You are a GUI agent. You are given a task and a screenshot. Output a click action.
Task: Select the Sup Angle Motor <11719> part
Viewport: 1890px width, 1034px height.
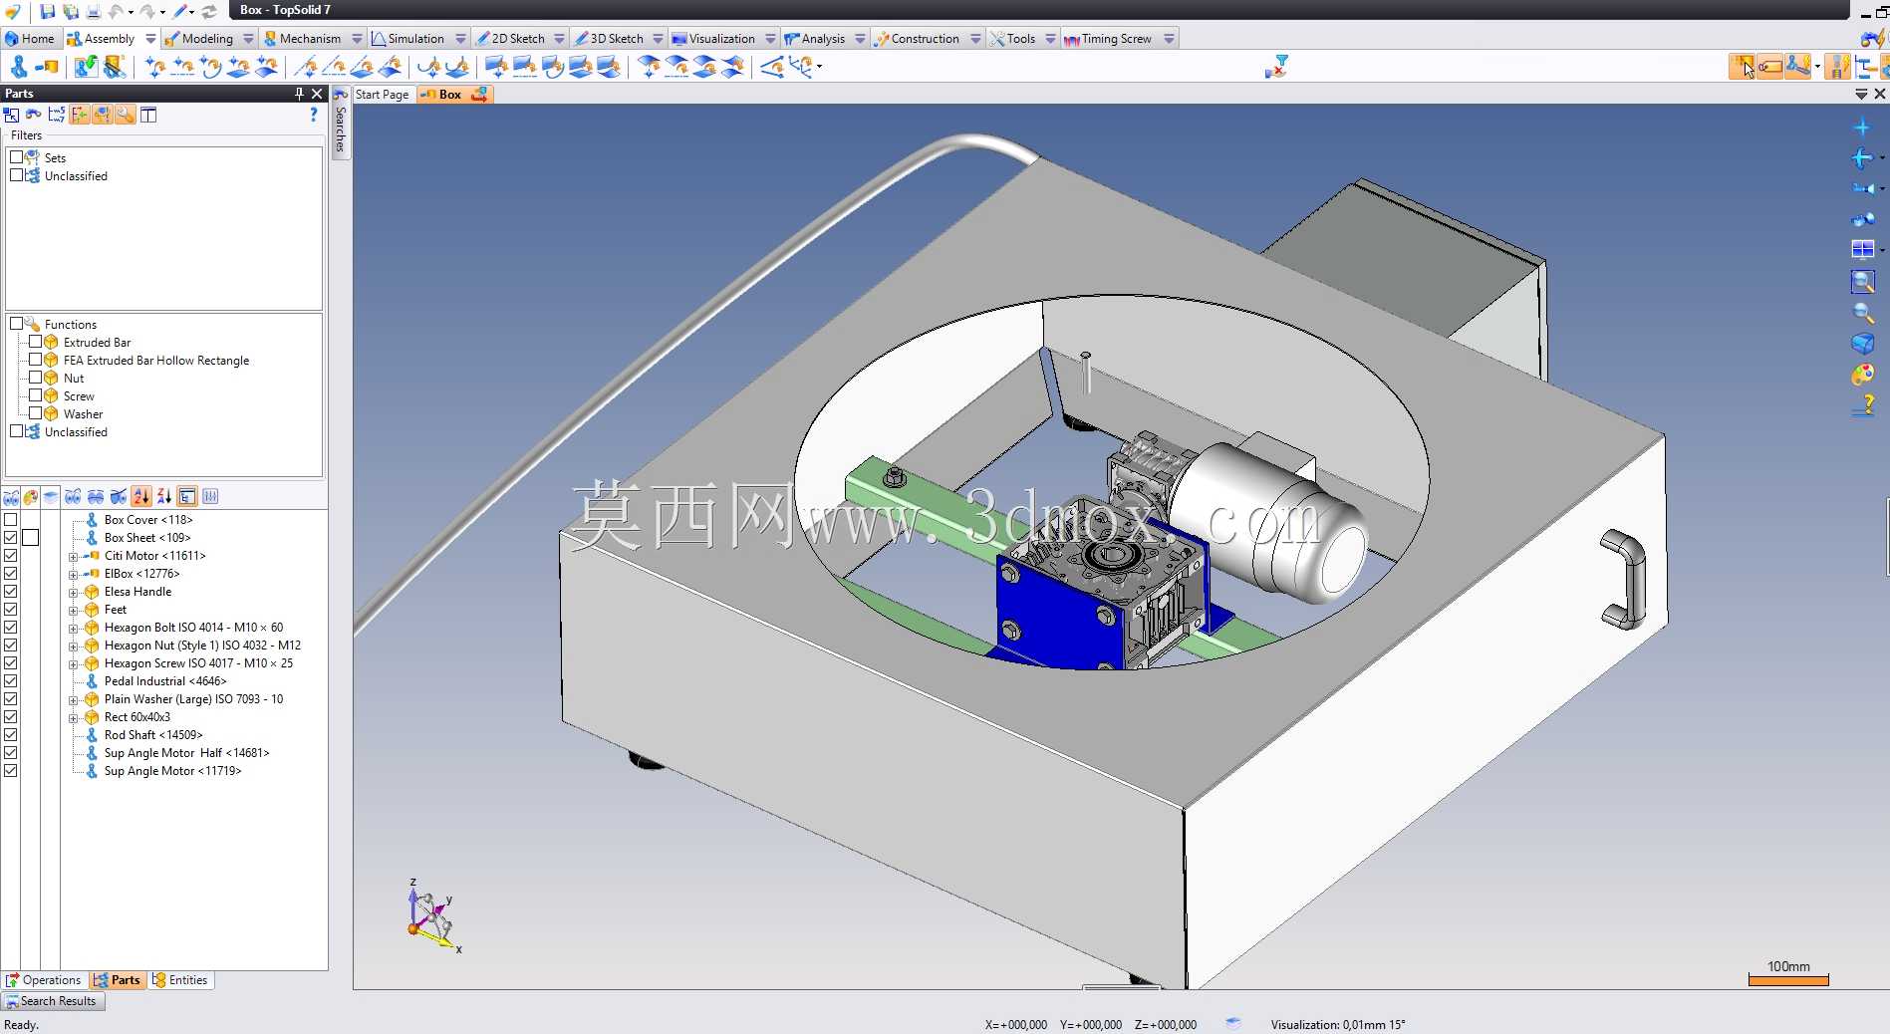172,771
